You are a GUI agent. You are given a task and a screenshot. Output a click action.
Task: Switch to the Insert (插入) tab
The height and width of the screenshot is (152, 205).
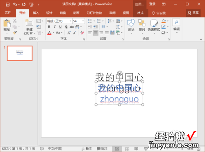tap(36, 13)
